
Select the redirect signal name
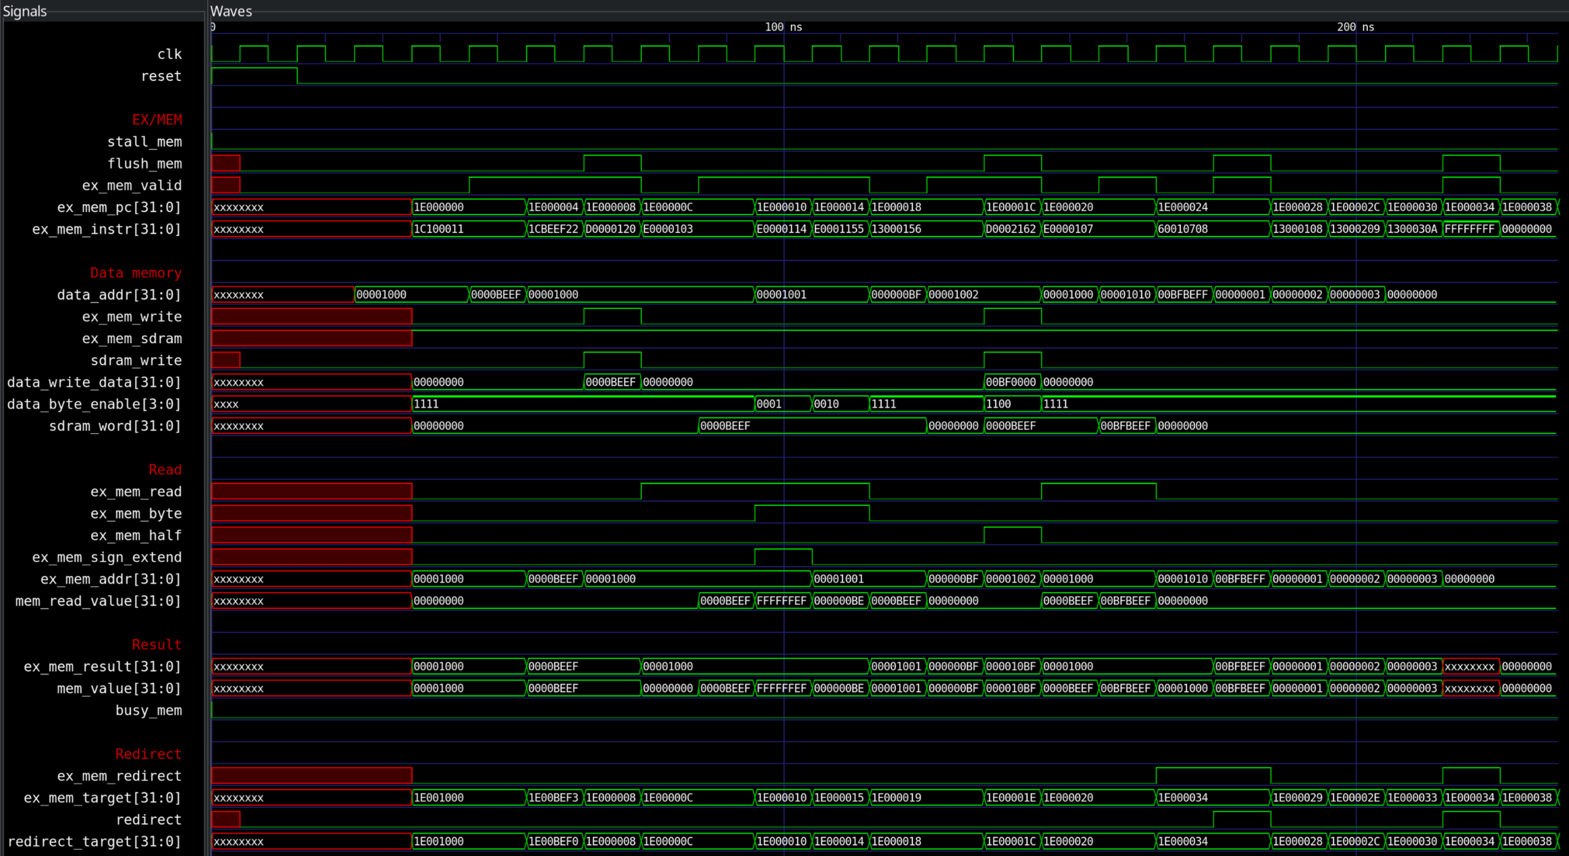pyautogui.click(x=148, y=820)
